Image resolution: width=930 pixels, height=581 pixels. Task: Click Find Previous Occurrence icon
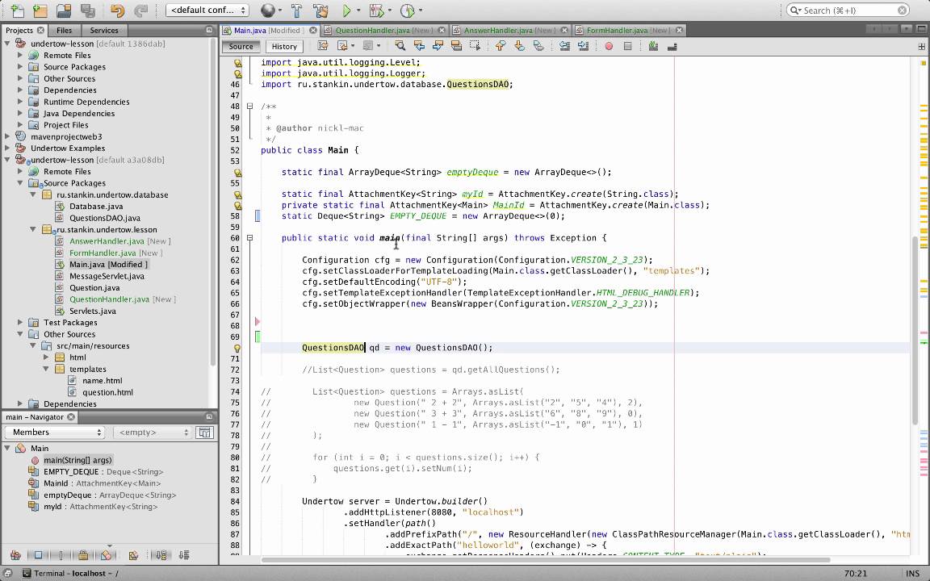pos(419,46)
